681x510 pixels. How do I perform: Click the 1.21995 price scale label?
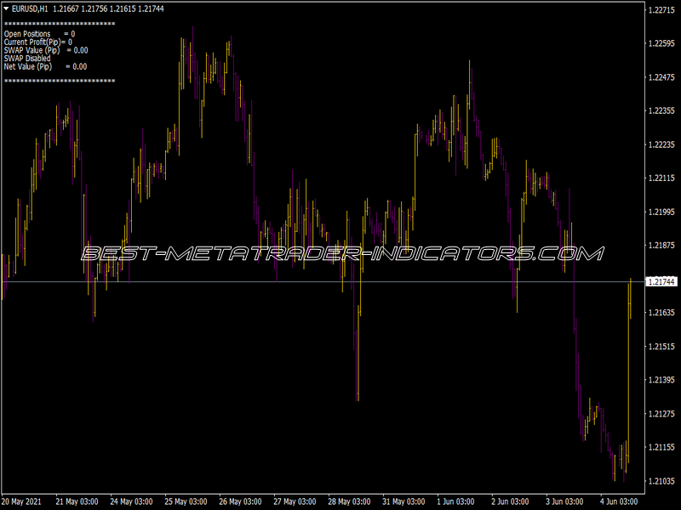661,212
